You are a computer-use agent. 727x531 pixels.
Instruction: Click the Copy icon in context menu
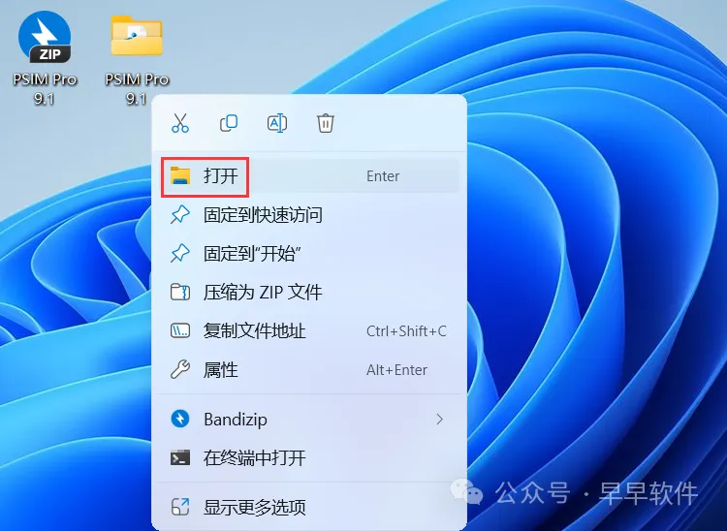click(x=229, y=123)
